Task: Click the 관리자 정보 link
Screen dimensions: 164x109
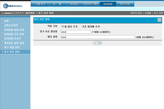Action: [136, 13]
